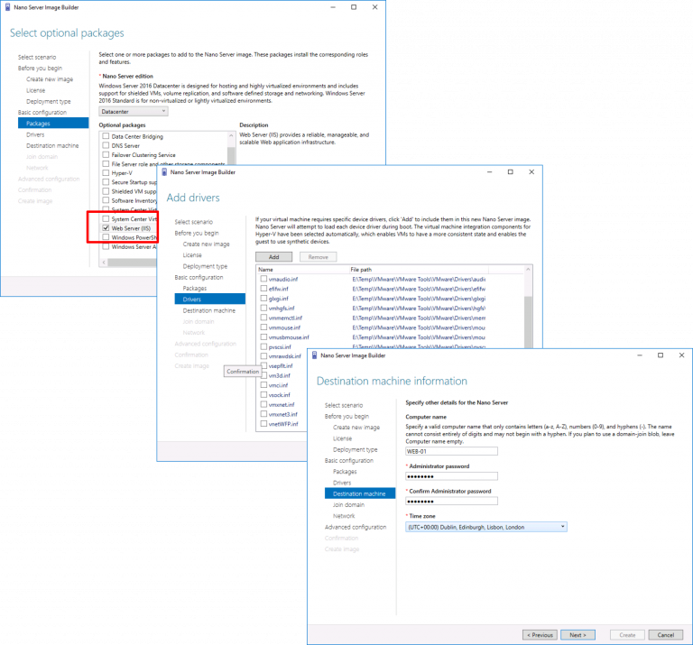Check the pvscsi.inf driver checkbox

click(263, 346)
